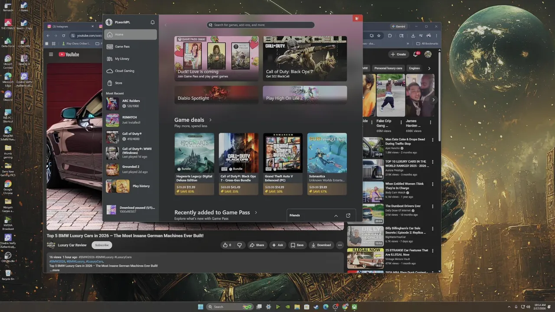This screenshot has height=312, width=555.
Task: Expand Recently added to Game Pass chevron
Action: [256, 212]
